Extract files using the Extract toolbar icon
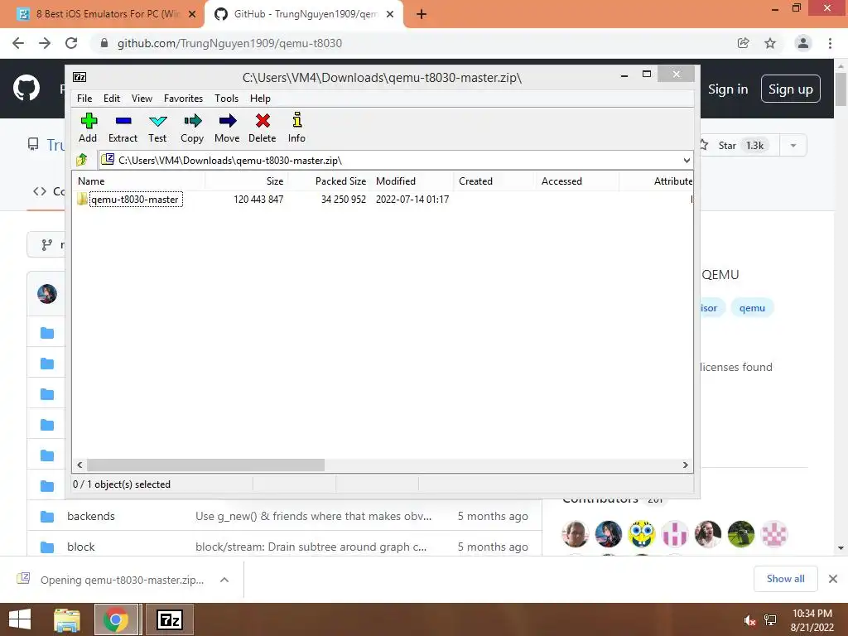 tap(123, 128)
